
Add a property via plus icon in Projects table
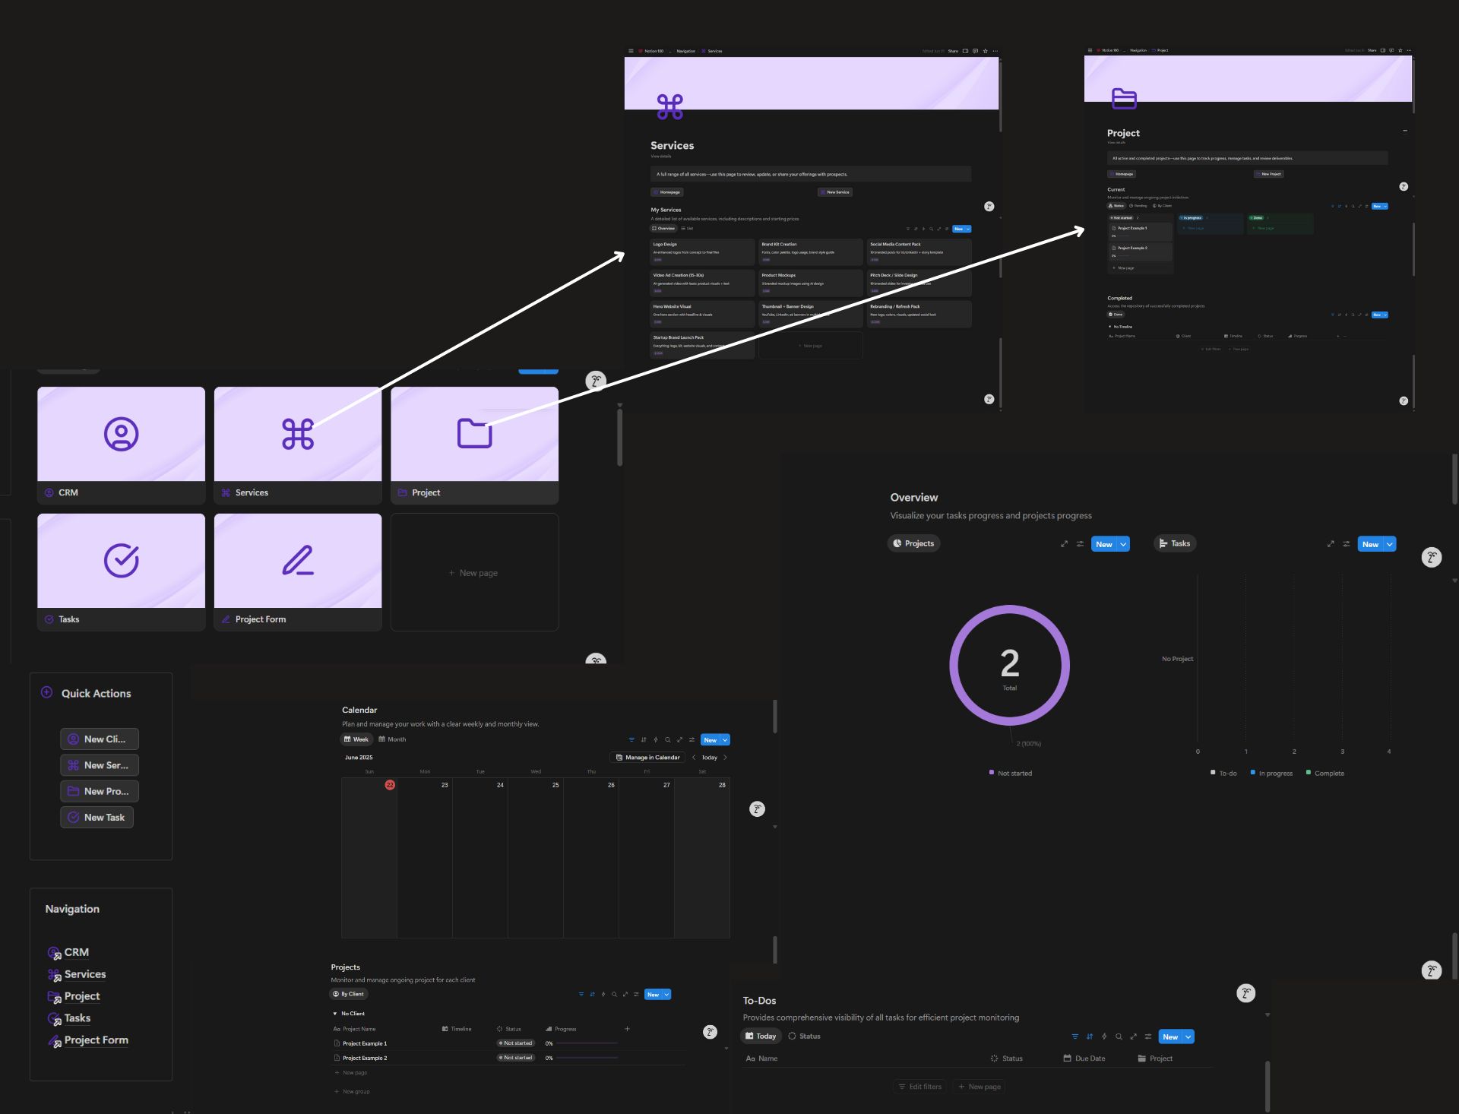tap(627, 1029)
